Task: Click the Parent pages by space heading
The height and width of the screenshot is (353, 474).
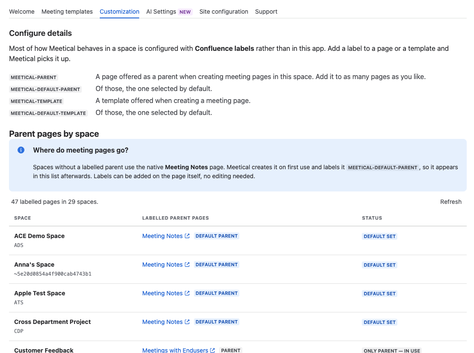Action: (x=54, y=134)
